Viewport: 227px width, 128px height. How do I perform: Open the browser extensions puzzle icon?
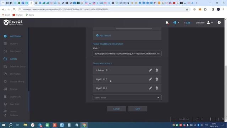(x=205, y=10)
